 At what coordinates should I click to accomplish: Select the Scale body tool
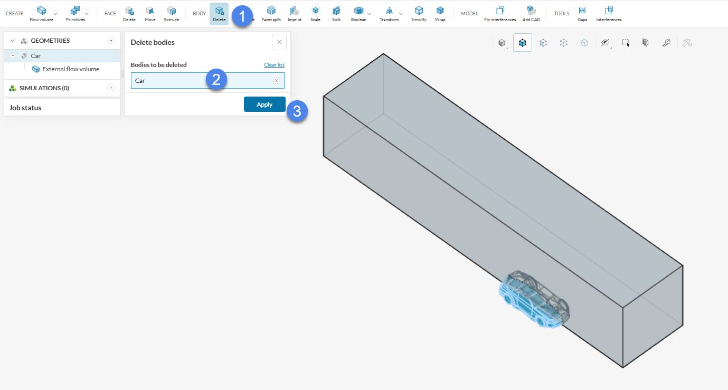point(315,14)
